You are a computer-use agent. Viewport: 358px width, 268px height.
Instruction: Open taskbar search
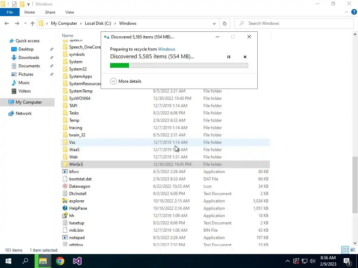pos(25,261)
